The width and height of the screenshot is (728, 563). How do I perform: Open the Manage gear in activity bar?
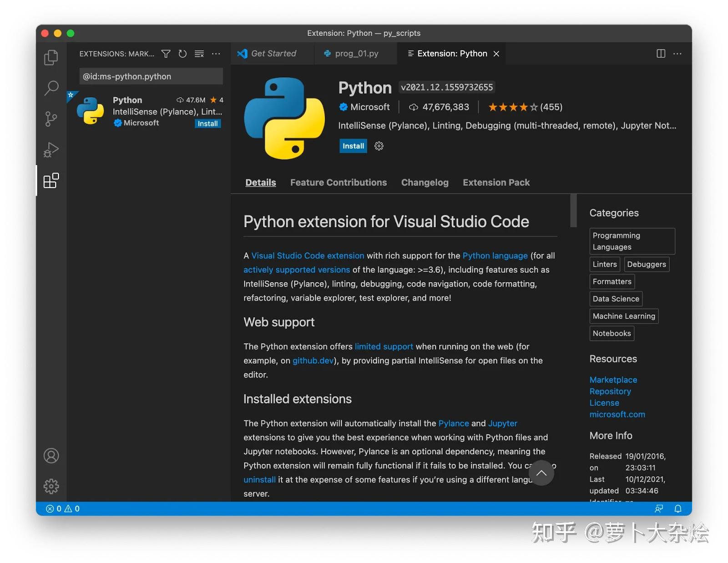pos(51,486)
